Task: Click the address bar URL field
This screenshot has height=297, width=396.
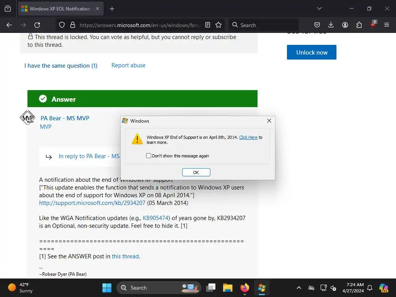Action: [140, 25]
